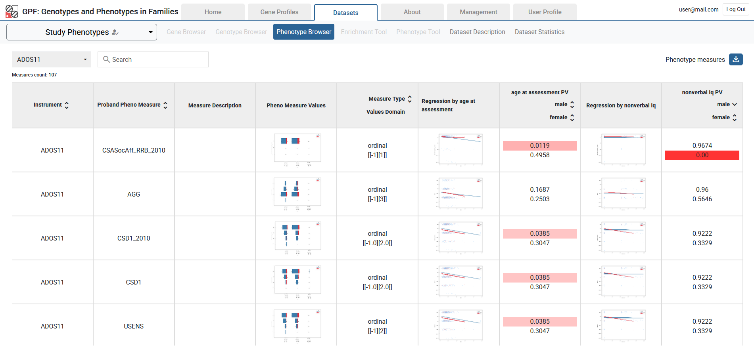Download phenotype measures via download icon
The image size is (754, 359).
(735, 59)
